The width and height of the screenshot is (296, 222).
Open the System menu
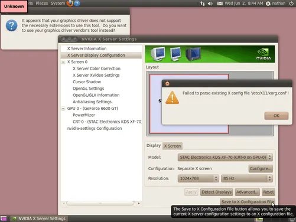pos(58,3)
